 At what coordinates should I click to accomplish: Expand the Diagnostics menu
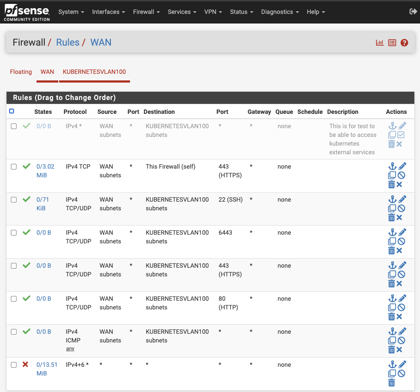tap(280, 12)
